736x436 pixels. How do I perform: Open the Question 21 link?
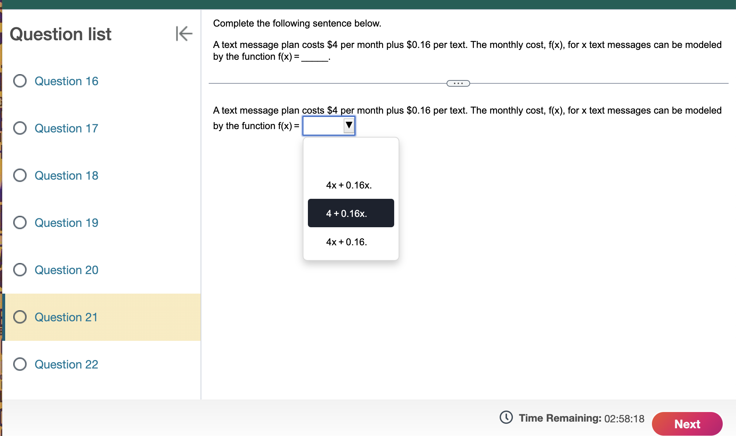click(x=66, y=317)
